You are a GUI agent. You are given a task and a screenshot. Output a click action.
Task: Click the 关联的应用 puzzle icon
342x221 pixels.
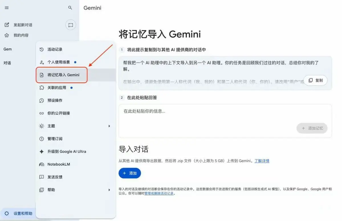(42, 88)
